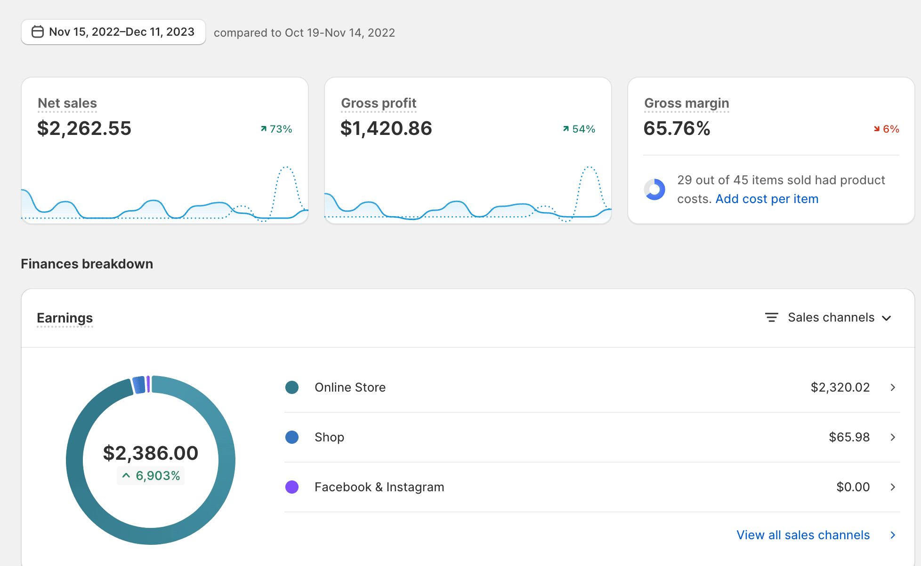Screen dimensions: 921x566
Task: Click the Facebook & Instagram purple dot
Action: pyautogui.click(x=292, y=487)
